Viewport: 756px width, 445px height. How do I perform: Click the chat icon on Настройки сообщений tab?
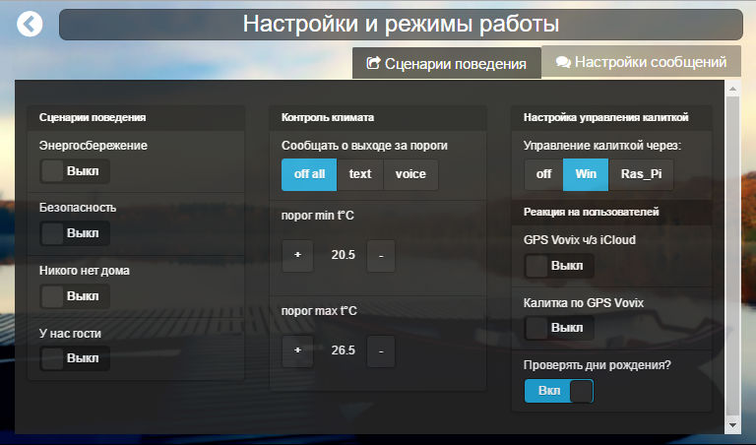(x=563, y=62)
